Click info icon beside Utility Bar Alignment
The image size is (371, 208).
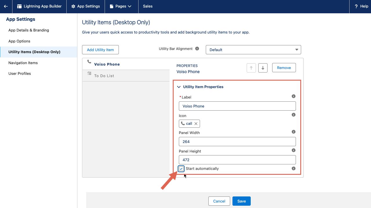[x=197, y=49]
